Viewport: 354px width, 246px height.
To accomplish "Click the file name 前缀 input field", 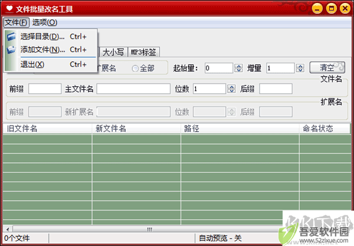I will [x=45, y=88].
